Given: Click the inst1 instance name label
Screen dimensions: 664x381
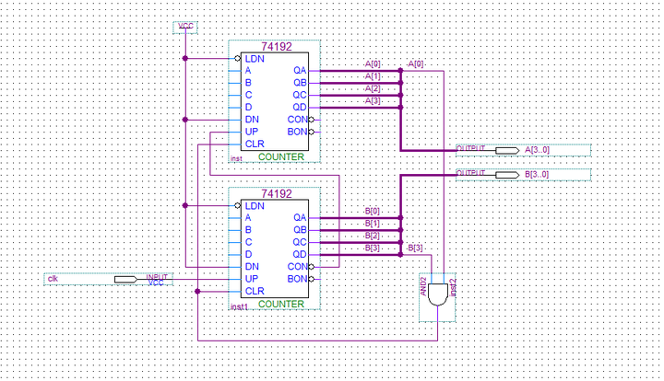Looking at the screenshot, I should coord(239,306).
